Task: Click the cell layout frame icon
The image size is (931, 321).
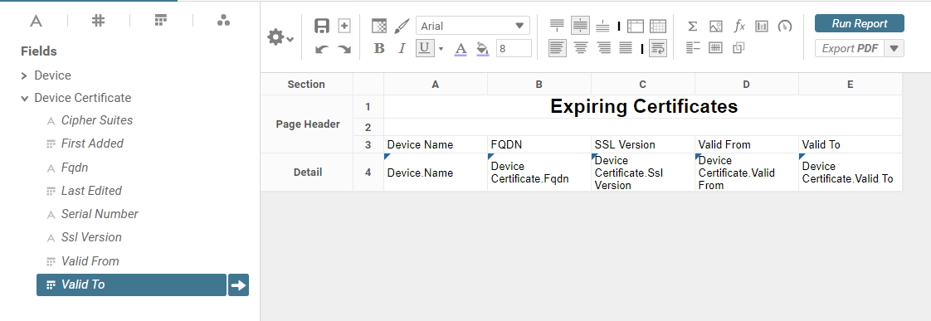Action: click(x=636, y=26)
